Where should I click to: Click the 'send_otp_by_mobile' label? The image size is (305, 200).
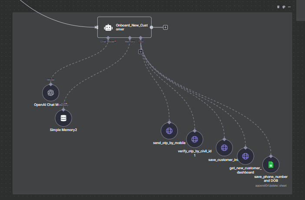tap(169, 143)
